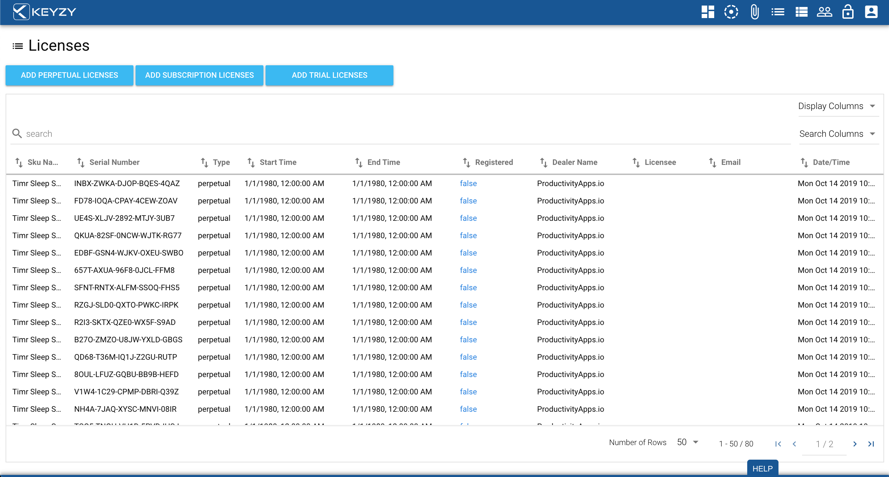Open the account profile icon

(x=872, y=12)
